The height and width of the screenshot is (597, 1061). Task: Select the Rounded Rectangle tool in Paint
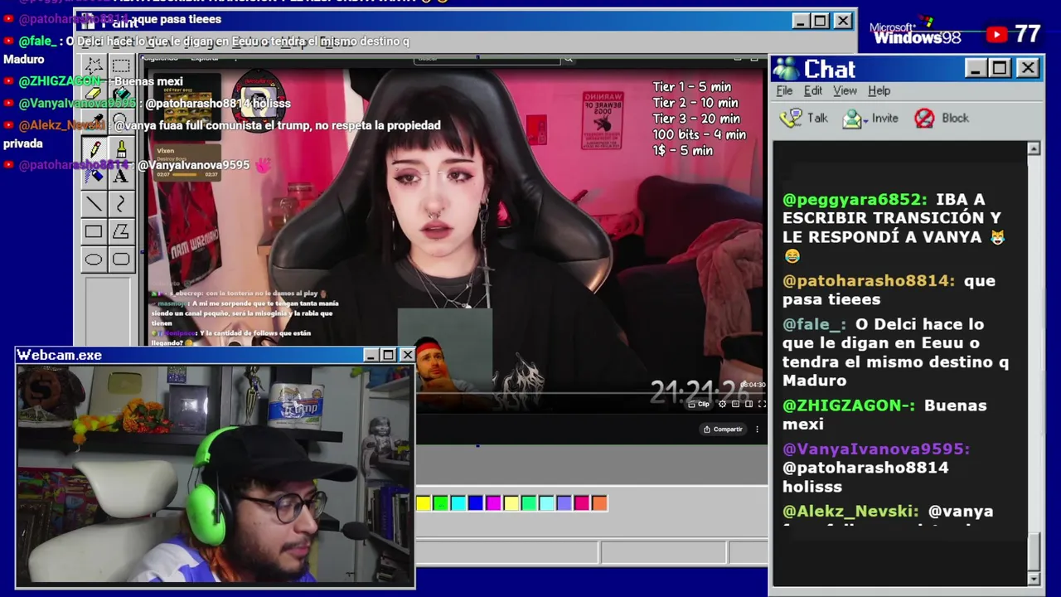coord(121,260)
